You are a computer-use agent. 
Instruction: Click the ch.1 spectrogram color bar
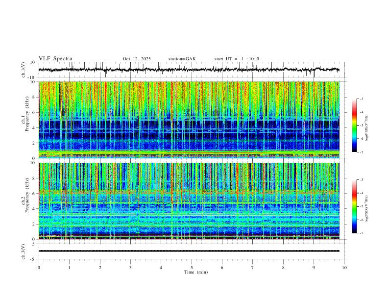point(354,125)
